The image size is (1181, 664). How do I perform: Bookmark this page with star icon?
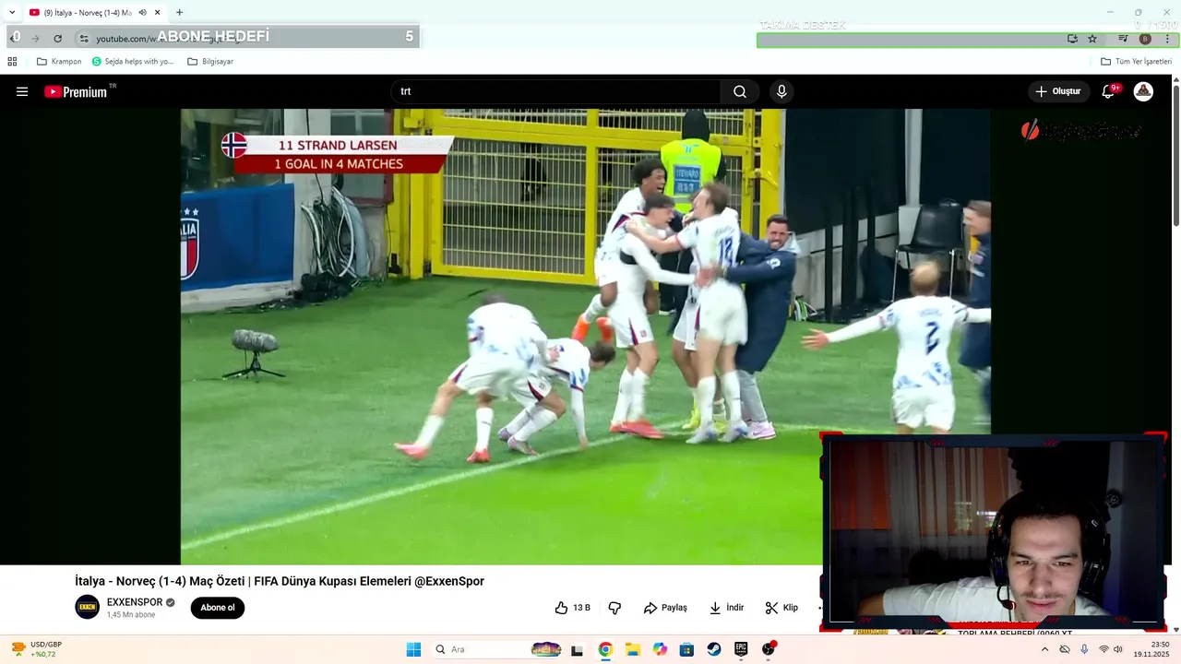[x=1092, y=39]
